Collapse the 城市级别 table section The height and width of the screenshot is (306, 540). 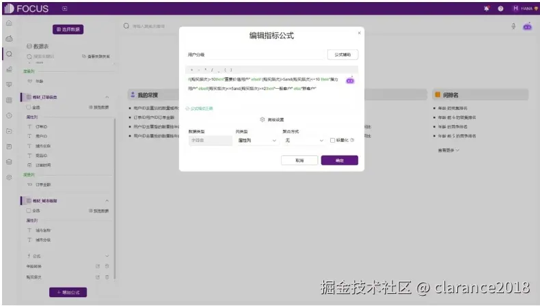click(x=107, y=201)
